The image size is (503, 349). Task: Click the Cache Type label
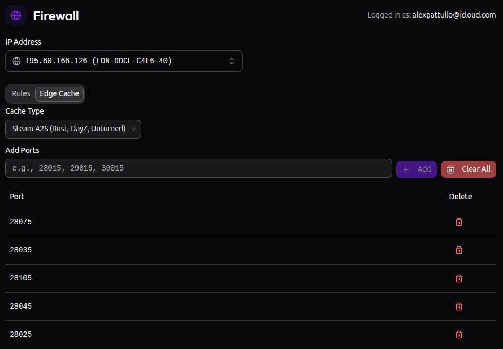[x=25, y=111]
